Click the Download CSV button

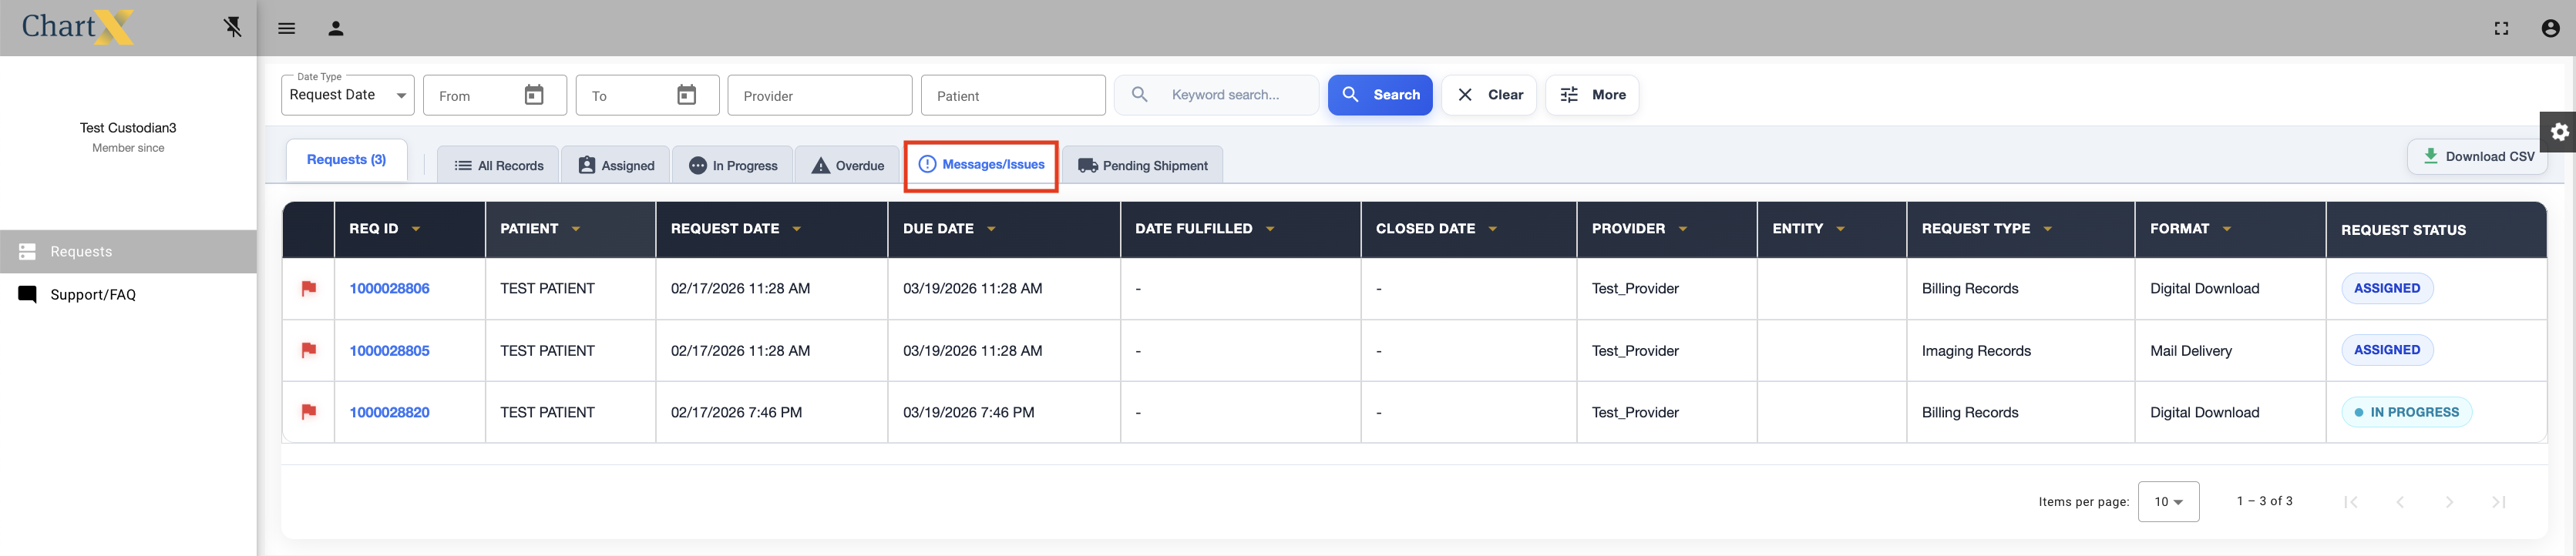point(2478,157)
